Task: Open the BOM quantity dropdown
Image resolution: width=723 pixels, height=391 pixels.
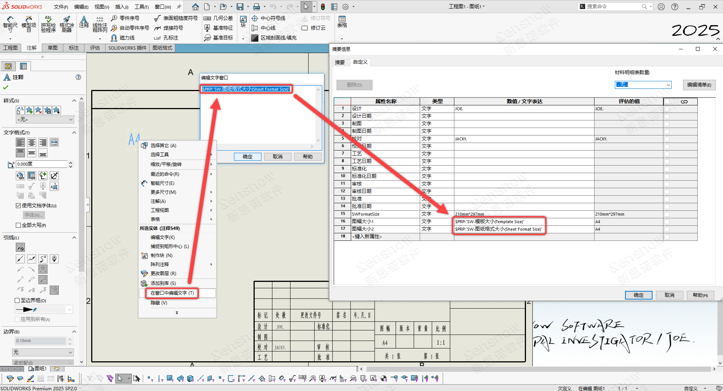Action: 643,85
